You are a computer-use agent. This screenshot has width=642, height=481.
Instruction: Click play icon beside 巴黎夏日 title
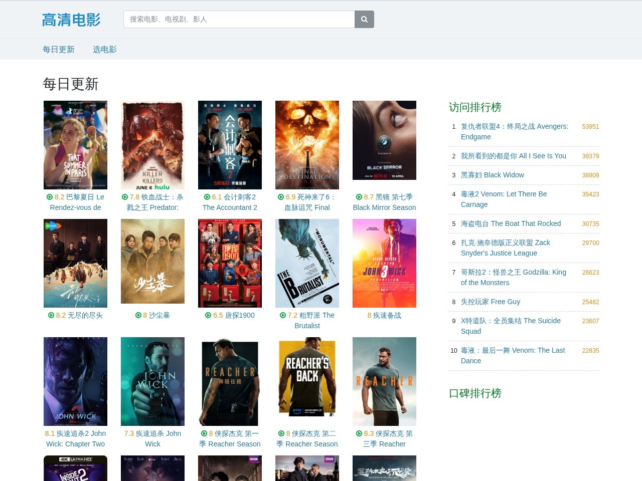pos(50,197)
